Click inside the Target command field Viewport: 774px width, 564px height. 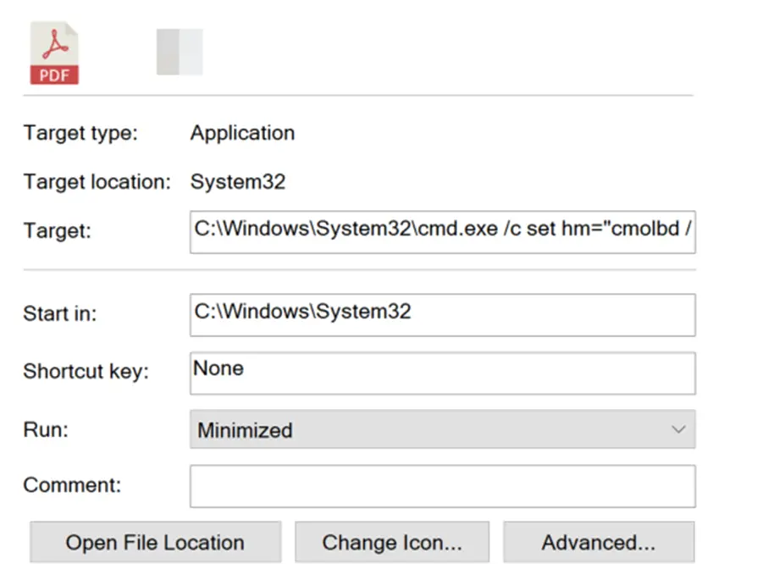[x=442, y=232]
